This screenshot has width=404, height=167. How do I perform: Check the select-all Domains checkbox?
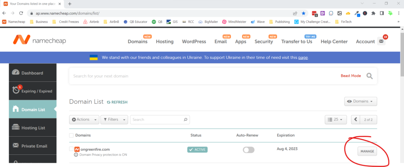click(x=71, y=135)
